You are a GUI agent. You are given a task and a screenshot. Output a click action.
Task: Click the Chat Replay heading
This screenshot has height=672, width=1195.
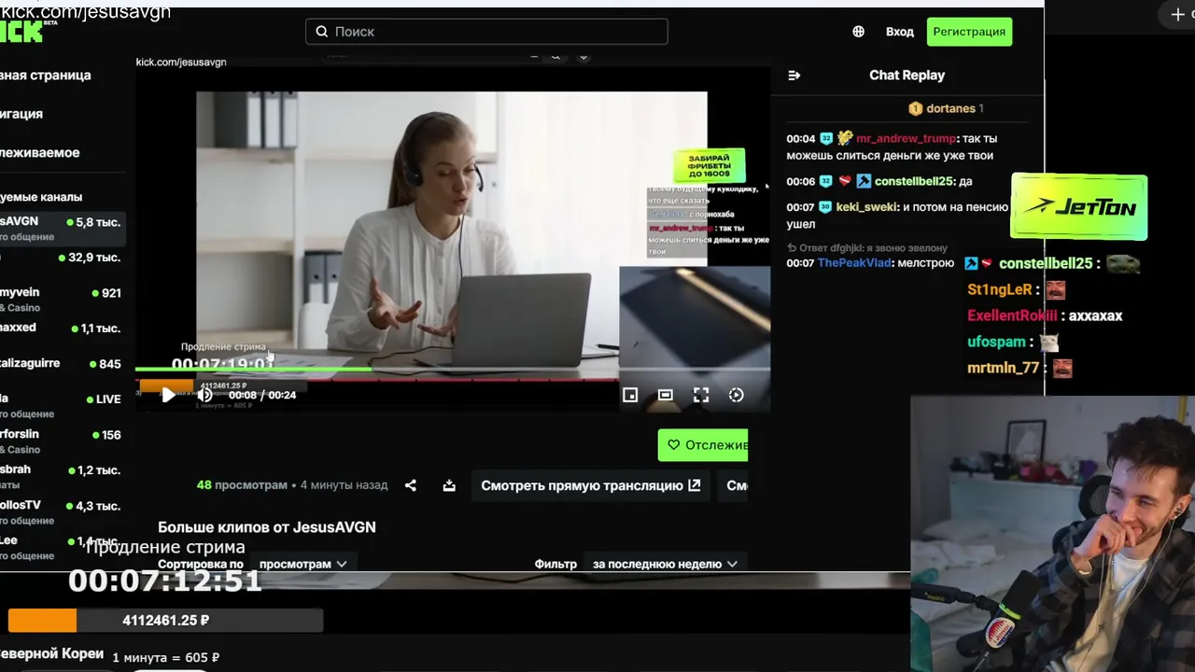click(907, 76)
